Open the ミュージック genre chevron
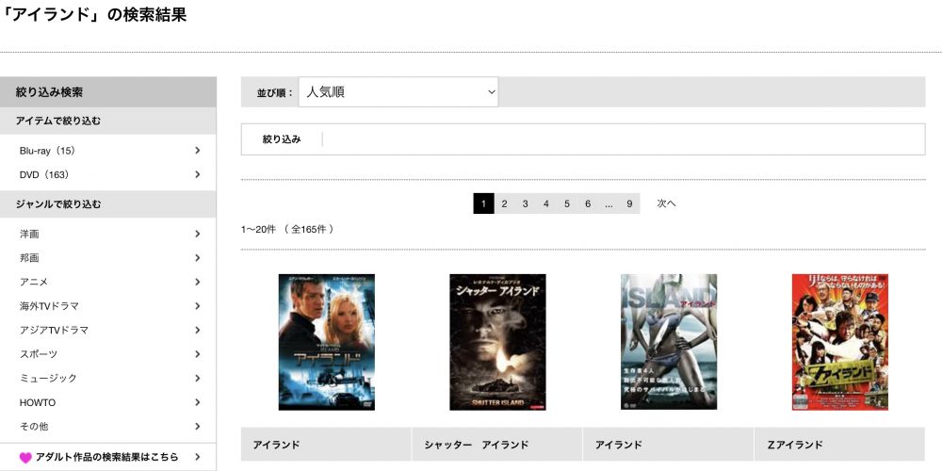942x471 pixels. click(198, 378)
